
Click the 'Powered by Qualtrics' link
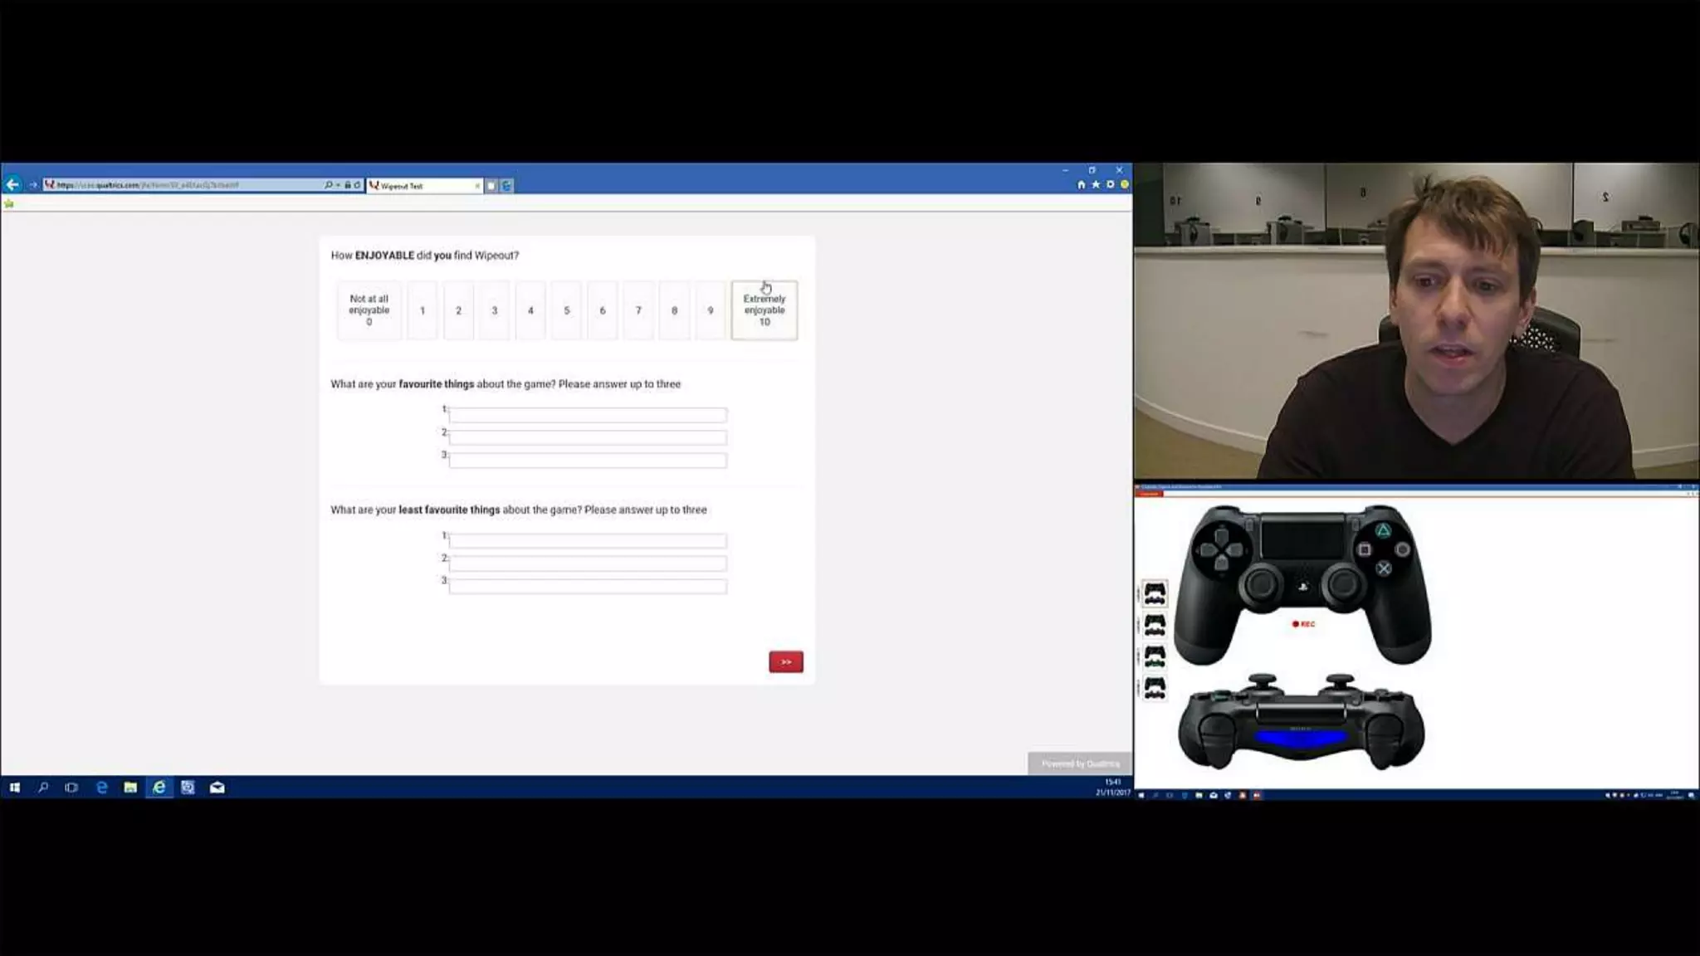(1080, 763)
